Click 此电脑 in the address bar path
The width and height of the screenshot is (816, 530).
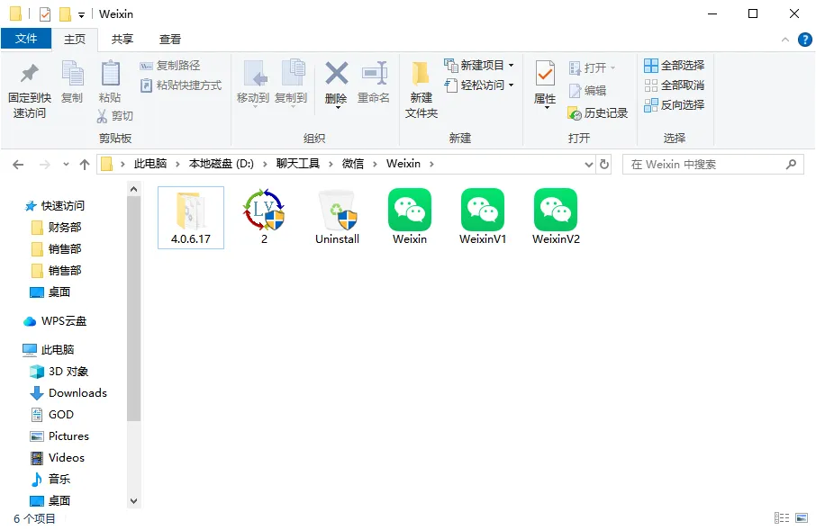coord(150,164)
